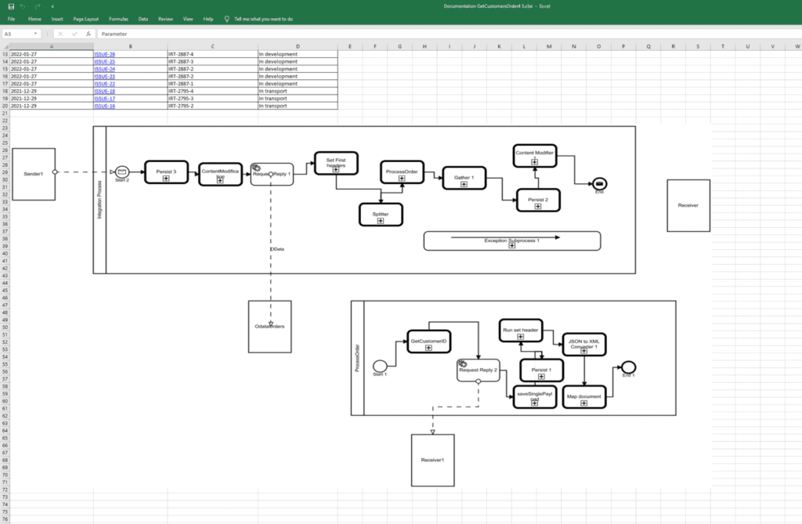Click the formula bar Cancel X icon
This screenshot has width=802, height=524.
[60, 34]
